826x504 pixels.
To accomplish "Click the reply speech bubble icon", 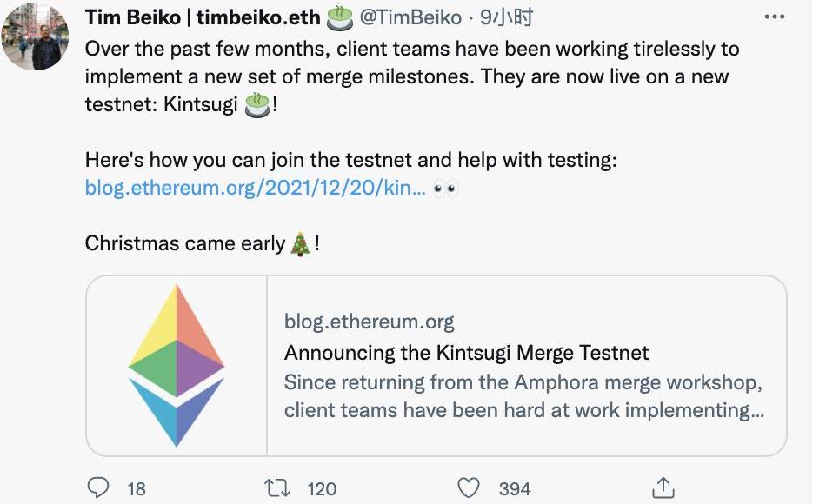I will [100, 488].
